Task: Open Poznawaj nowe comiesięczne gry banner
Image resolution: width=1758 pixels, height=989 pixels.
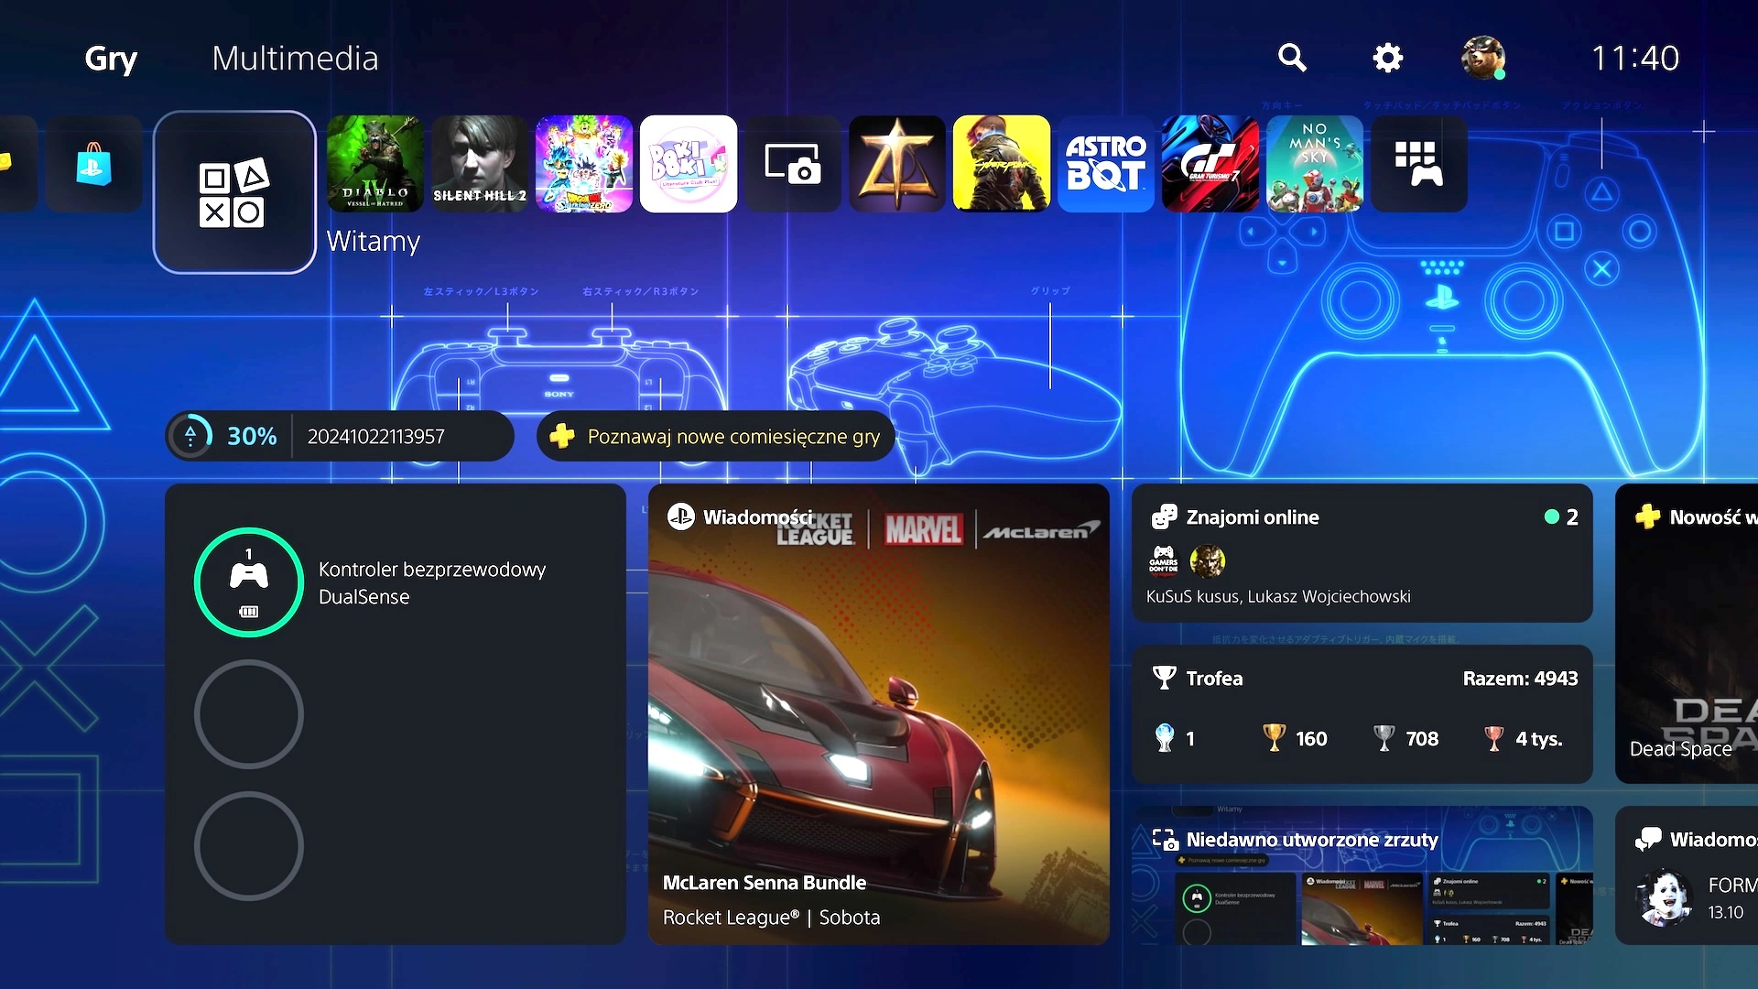Action: click(715, 436)
